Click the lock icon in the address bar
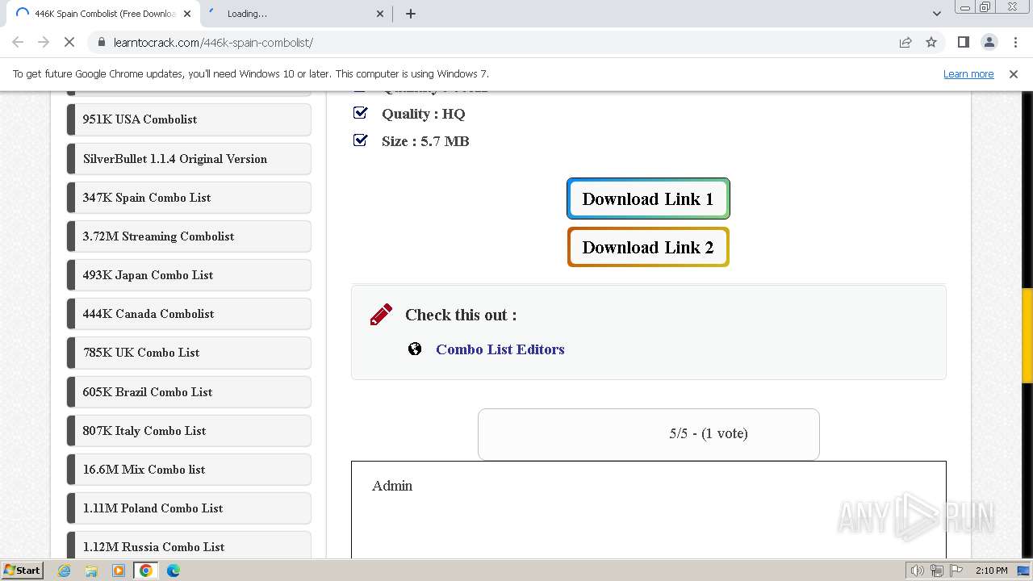Viewport: 1033px width, 581px height. [x=102, y=42]
